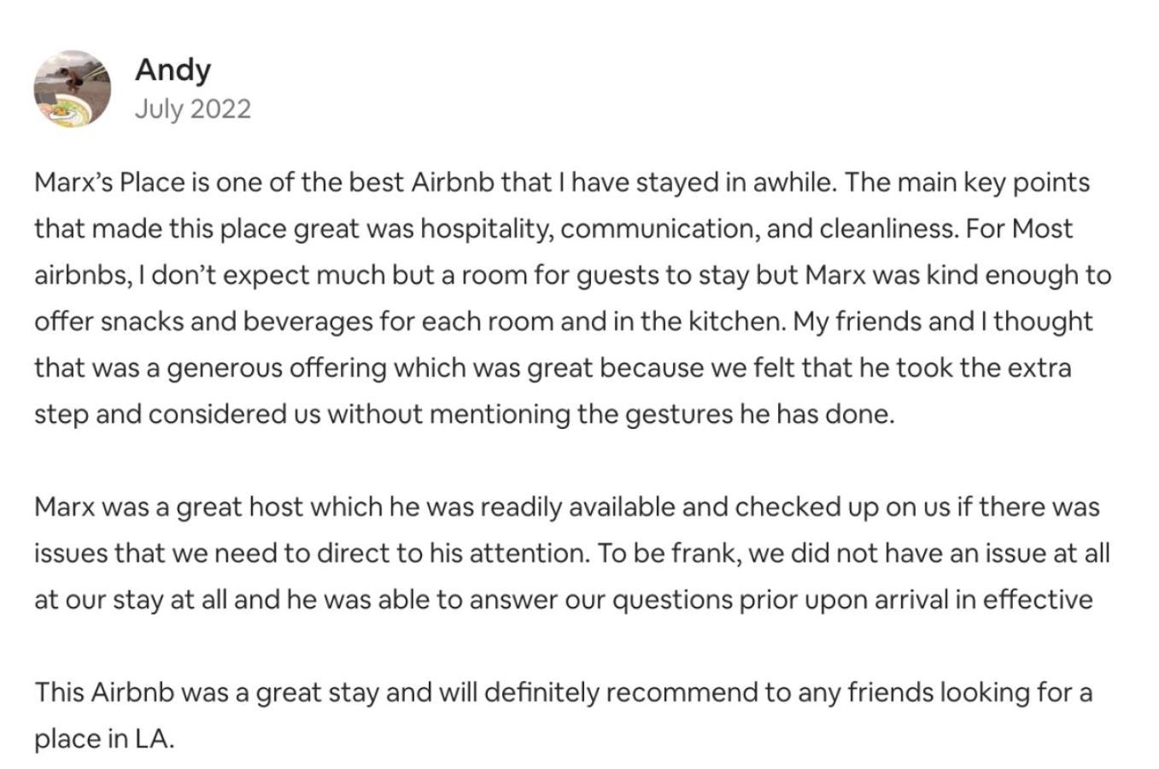Click the July 2022 review date
Viewport: 1159px width, 769px height.
(x=193, y=109)
